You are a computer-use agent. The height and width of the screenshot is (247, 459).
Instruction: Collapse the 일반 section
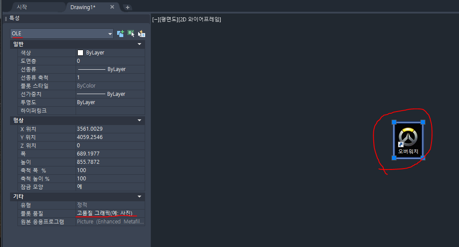point(139,44)
